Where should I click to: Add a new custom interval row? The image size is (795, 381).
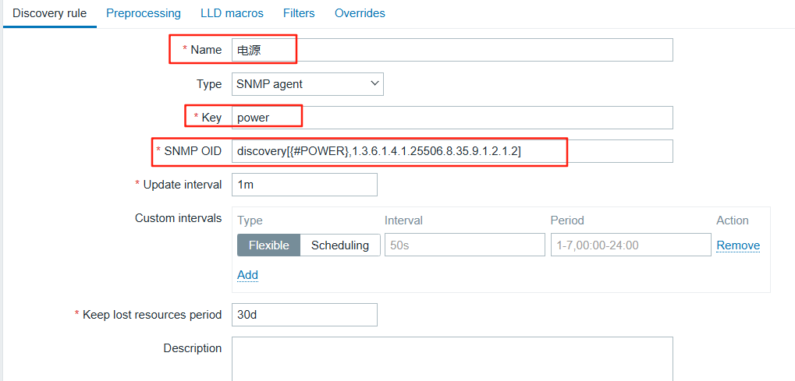pyautogui.click(x=247, y=274)
